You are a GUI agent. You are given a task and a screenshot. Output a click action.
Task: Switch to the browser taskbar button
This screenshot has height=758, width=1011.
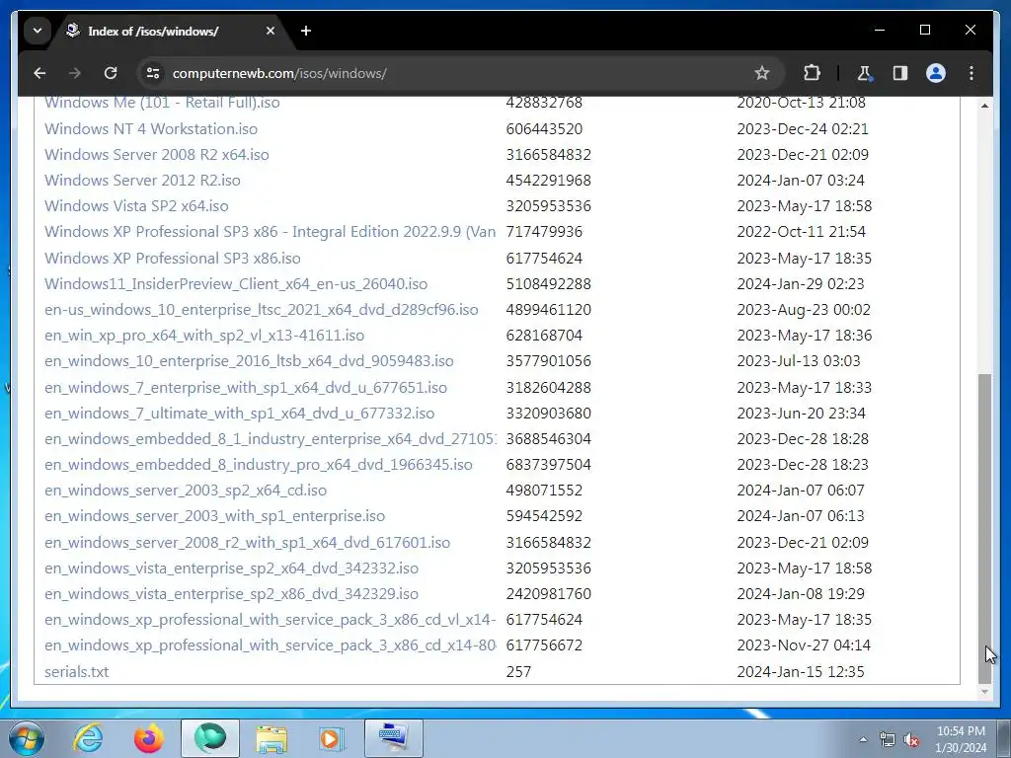210,738
